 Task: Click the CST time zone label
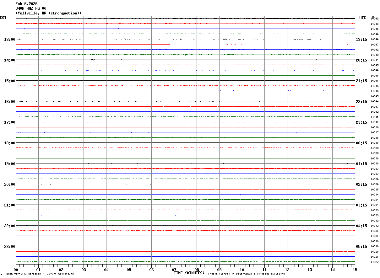[x=3, y=18]
